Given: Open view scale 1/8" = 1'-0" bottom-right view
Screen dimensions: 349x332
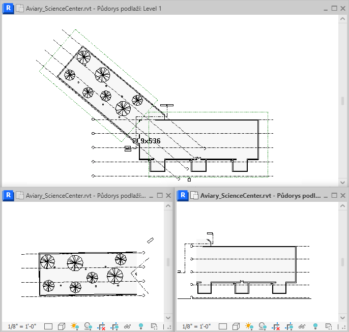Looking at the screenshot, I should (x=196, y=326).
